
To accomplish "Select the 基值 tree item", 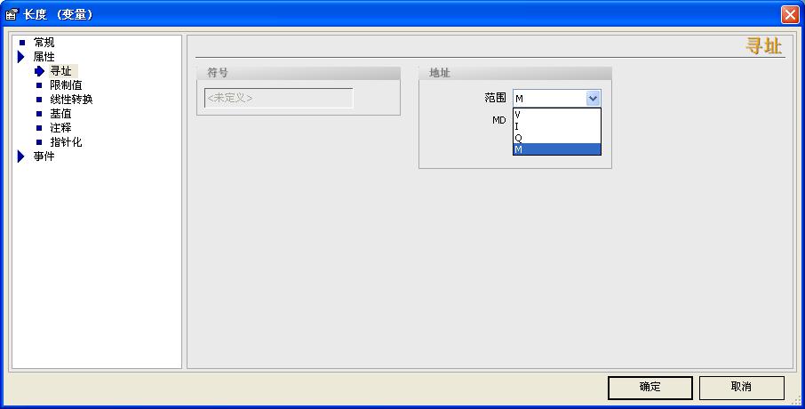I will tap(60, 114).
